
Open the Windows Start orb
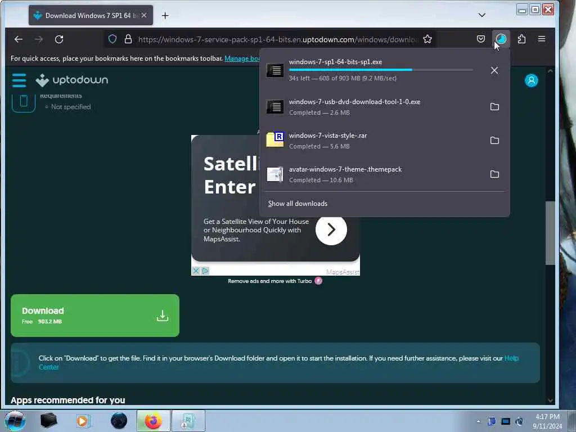tap(15, 421)
